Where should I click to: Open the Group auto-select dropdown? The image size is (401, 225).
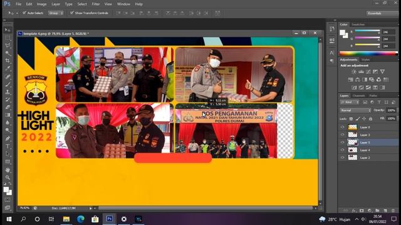coord(56,13)
